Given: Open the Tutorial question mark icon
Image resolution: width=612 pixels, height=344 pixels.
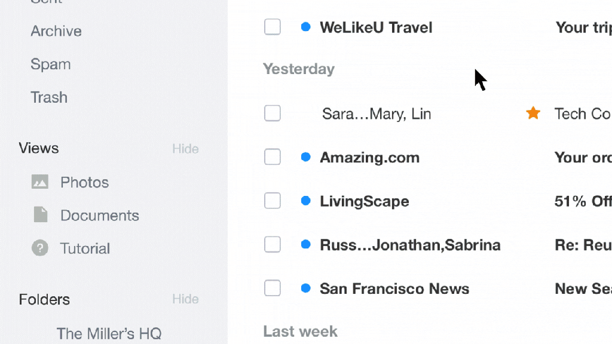Looking at the screenshot, I should point(40,248).
